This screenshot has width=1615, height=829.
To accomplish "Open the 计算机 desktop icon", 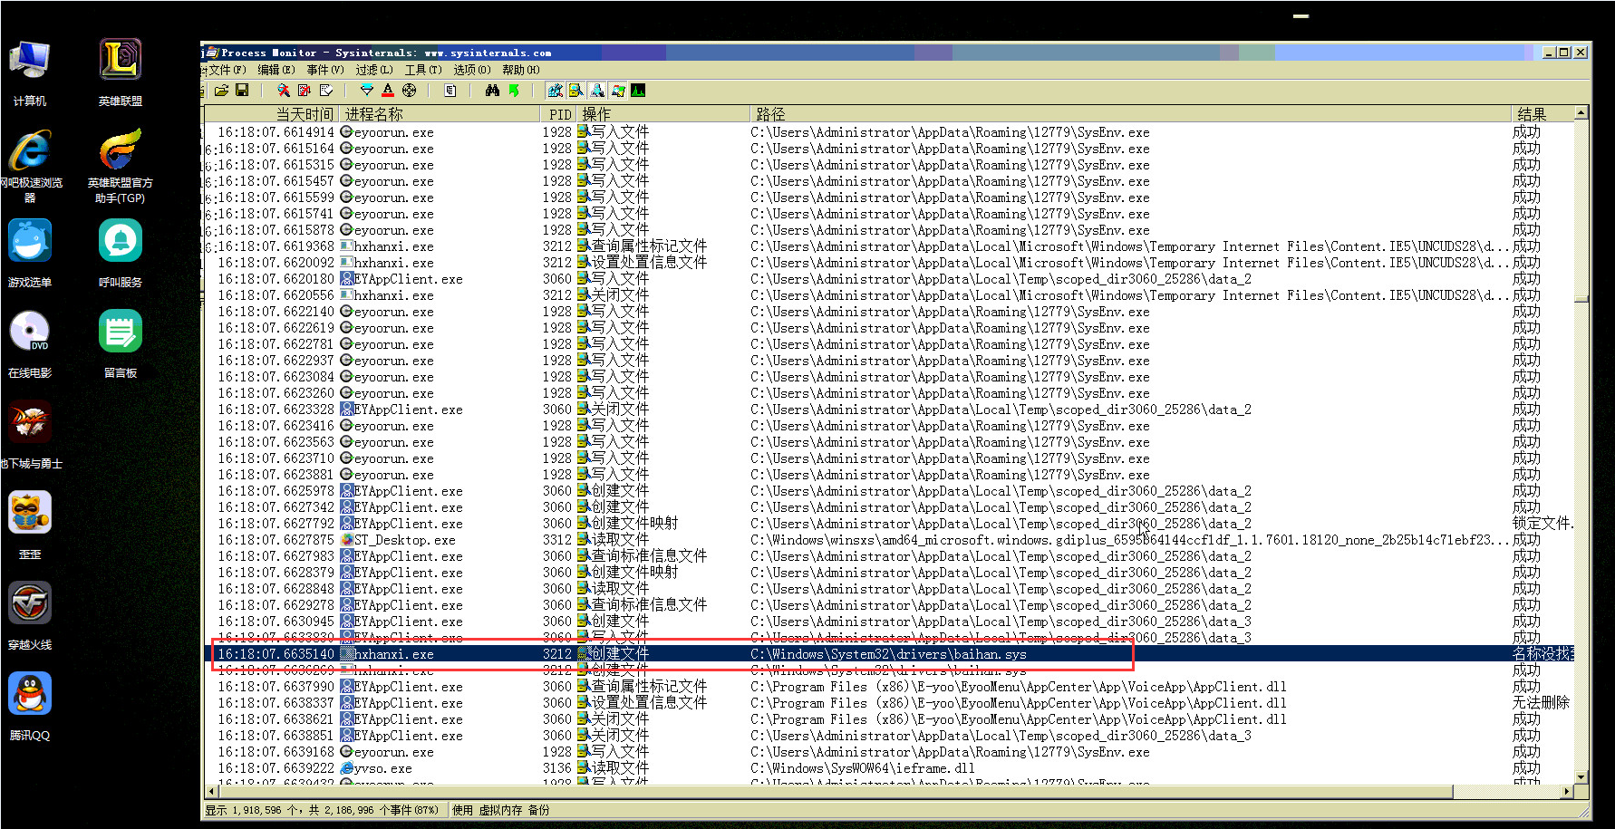I will (x=30, y=74).
